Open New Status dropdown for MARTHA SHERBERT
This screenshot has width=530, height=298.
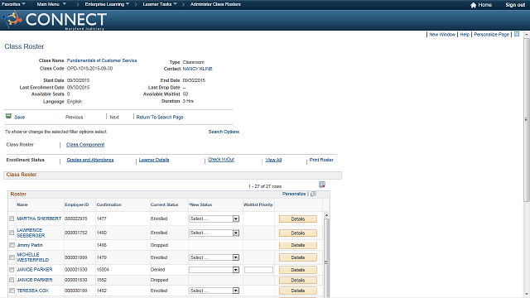coord(214,219)
